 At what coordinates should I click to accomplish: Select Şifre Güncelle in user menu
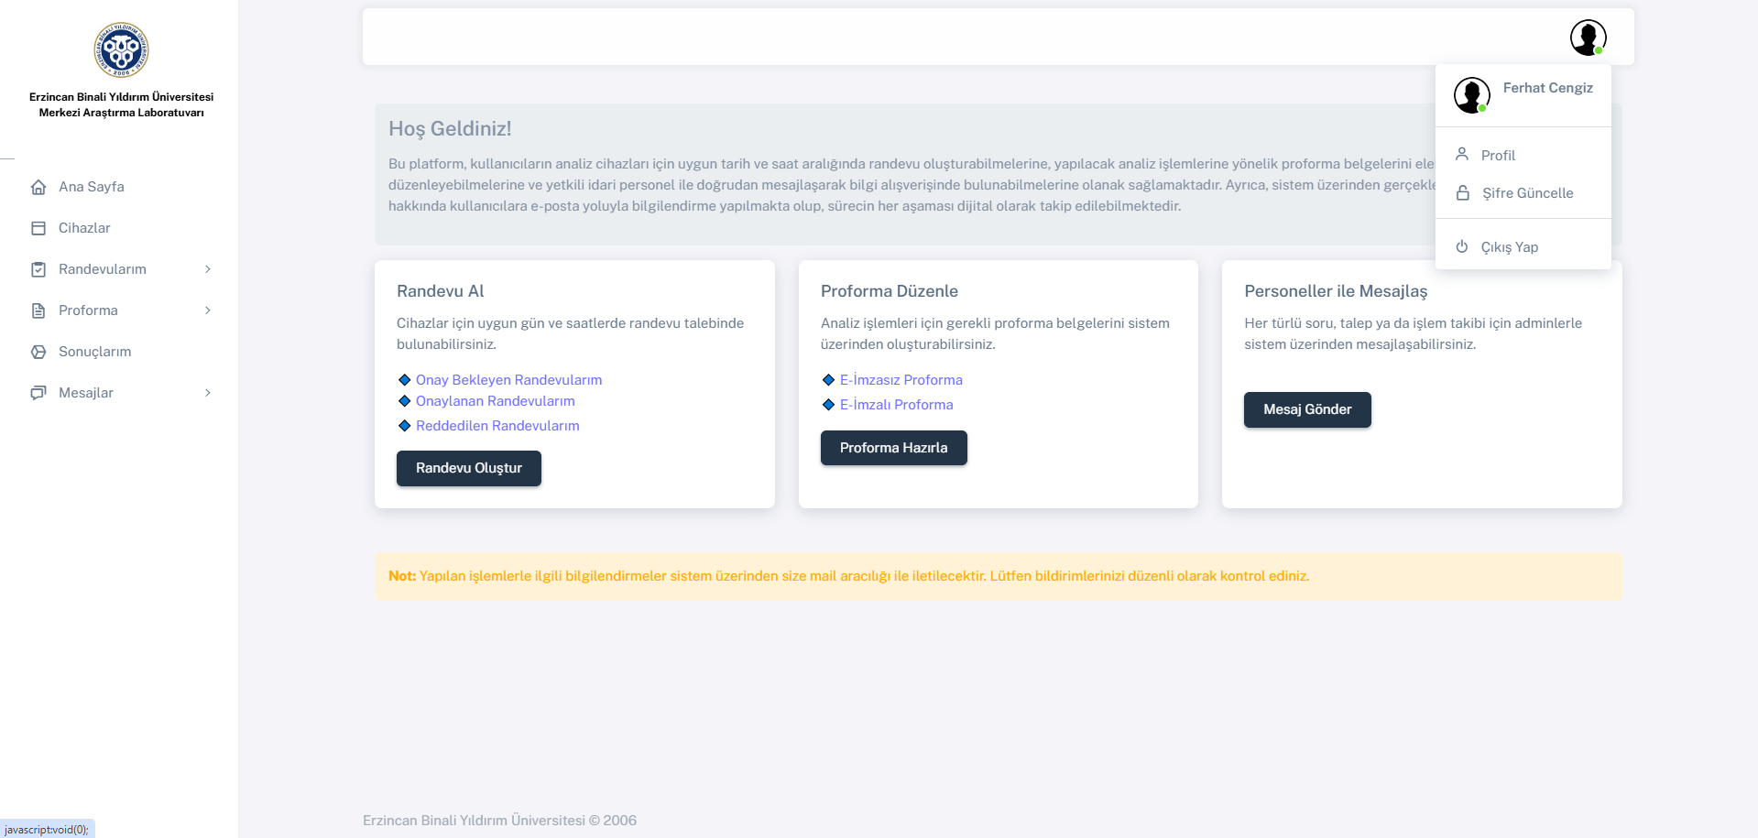(x=1527, y=193)
